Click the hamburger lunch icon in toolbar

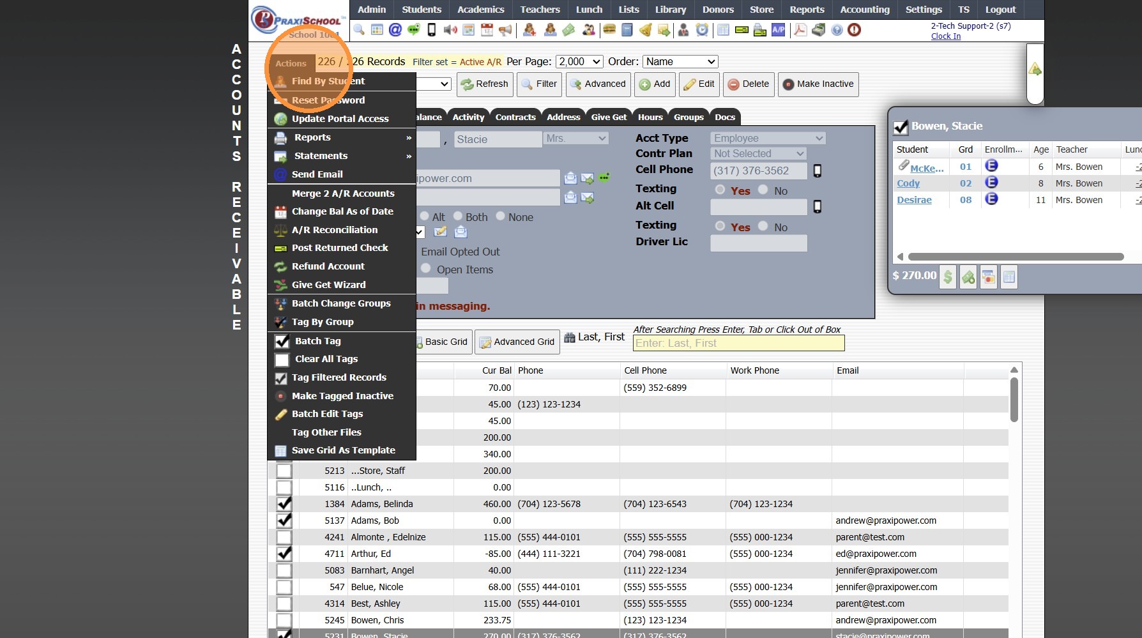point(609,29)
